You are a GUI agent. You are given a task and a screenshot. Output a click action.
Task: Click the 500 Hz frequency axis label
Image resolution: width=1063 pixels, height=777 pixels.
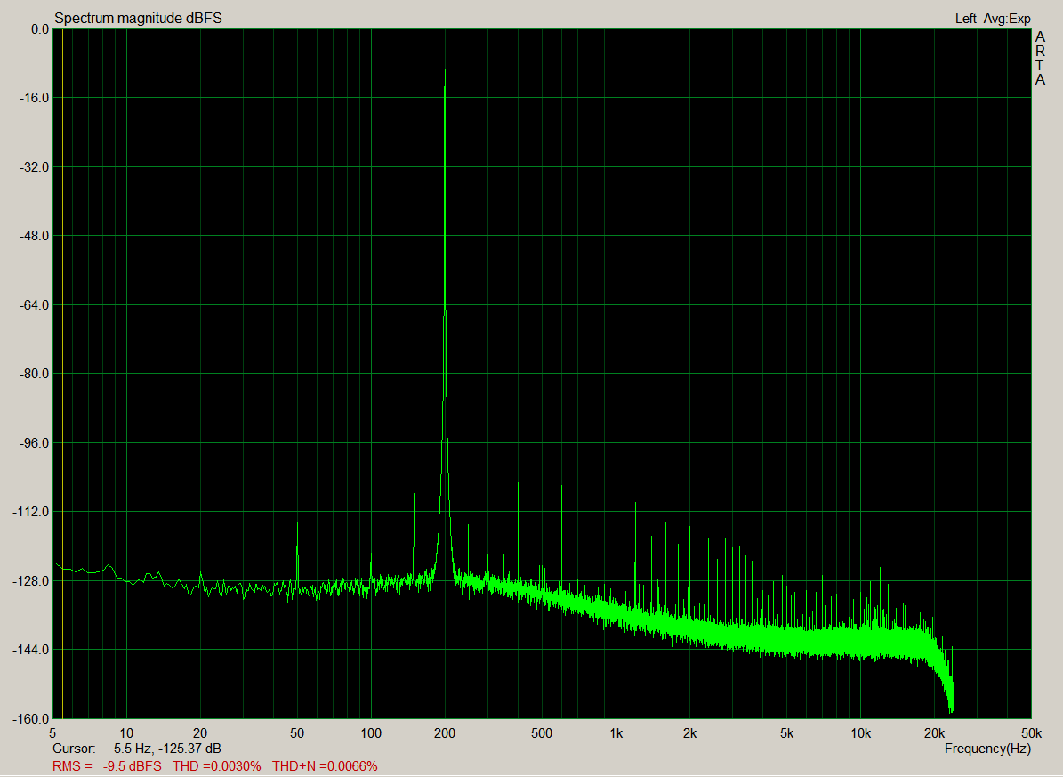(542, 733)
